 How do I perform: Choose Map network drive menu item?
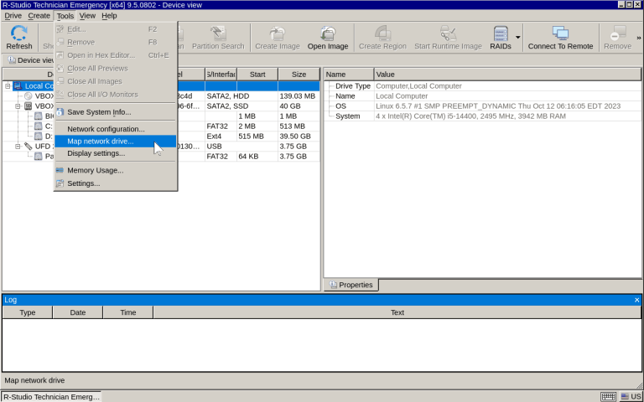(100, 142)
